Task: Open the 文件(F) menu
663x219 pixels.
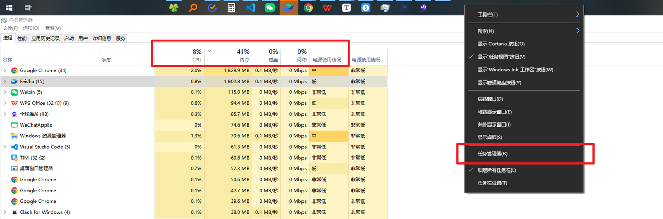Action: [x=10, y=28]
